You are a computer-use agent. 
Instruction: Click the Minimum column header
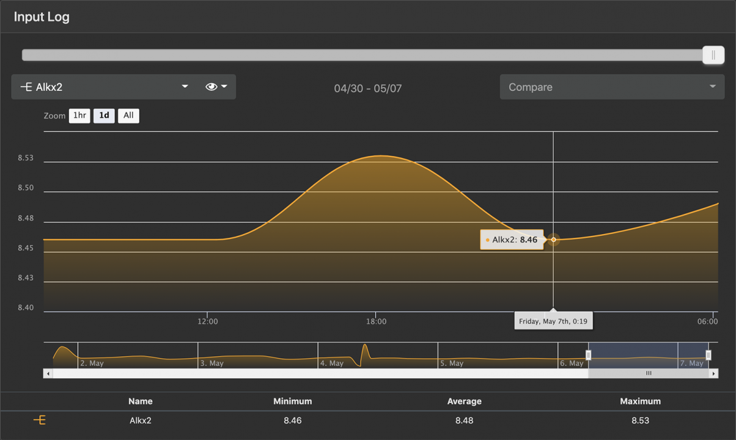[292, 402]
